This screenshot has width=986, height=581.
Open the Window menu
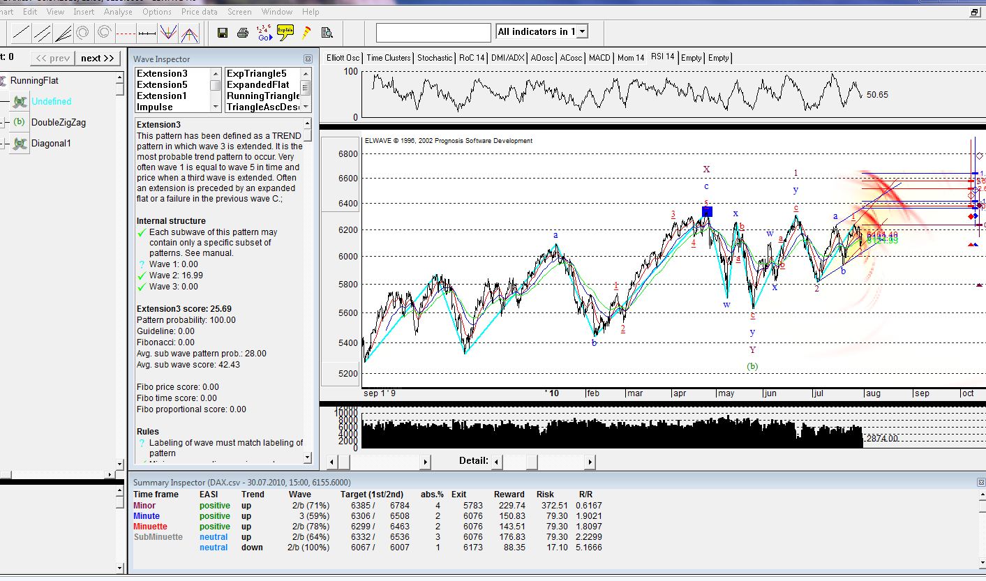tap(277, 12)
